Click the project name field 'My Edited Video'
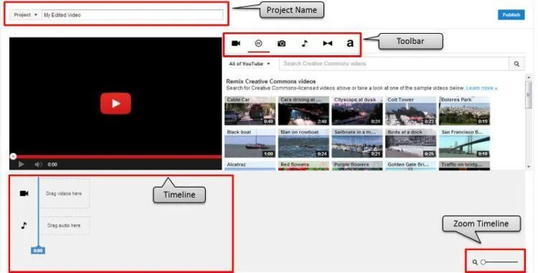The height and width of the screenshot is (273, 538). click(132, 15)
